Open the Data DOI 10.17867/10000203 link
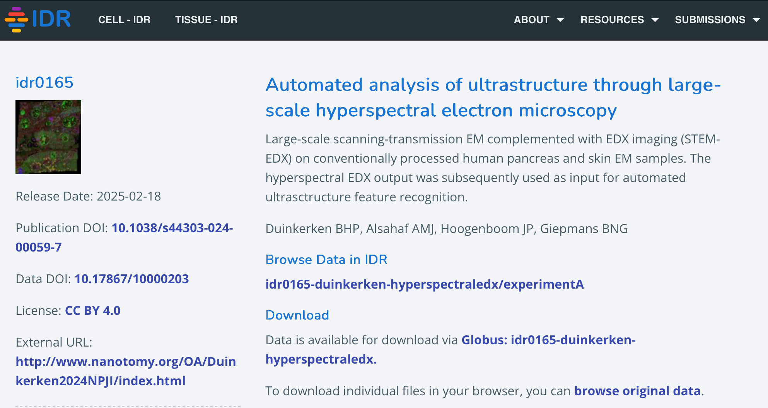This screenshot has height=408, width=768. coord(131,279)
